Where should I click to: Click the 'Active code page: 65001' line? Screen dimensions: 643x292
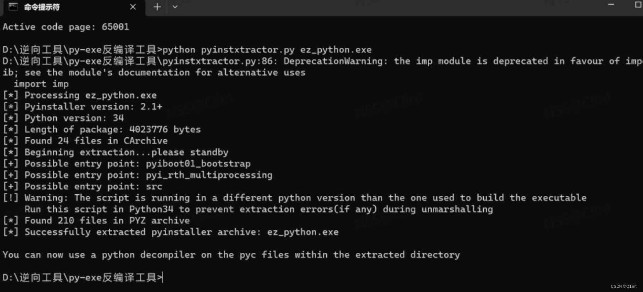click(x=66, y=27)
